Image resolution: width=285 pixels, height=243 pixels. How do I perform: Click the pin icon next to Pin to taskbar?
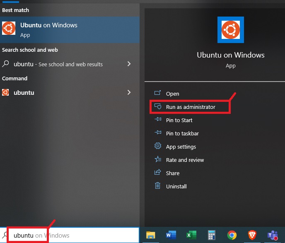[158, 132]
